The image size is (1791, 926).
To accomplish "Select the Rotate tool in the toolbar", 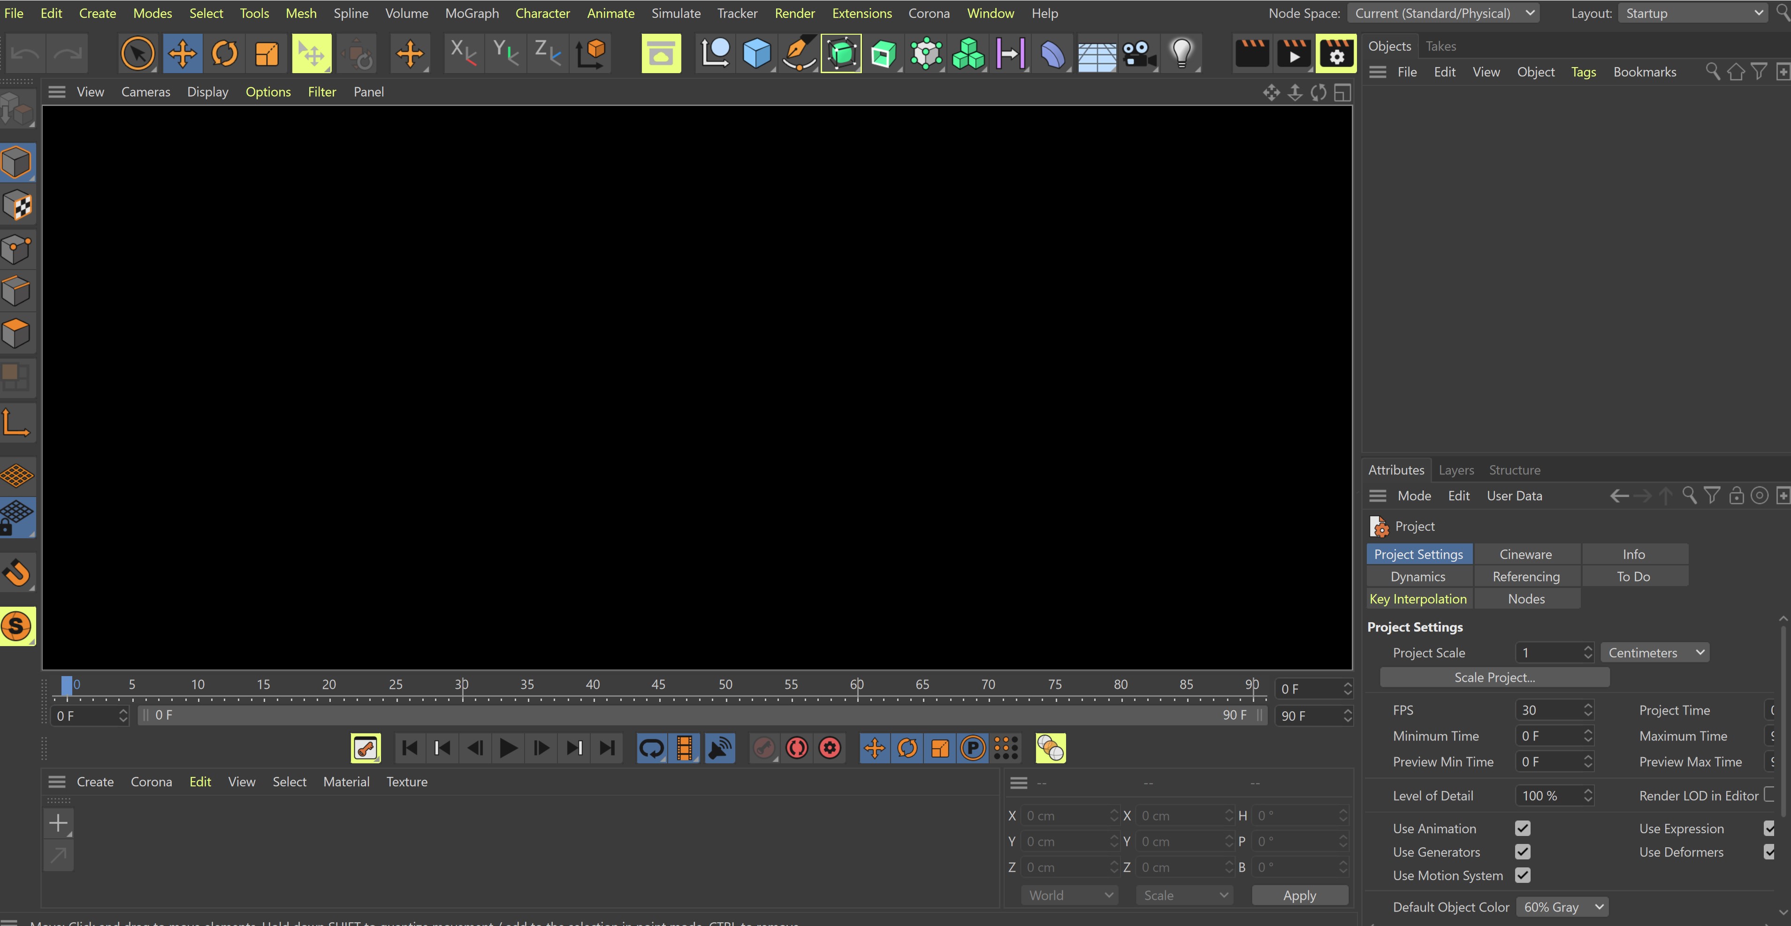I will pos(224,53).
